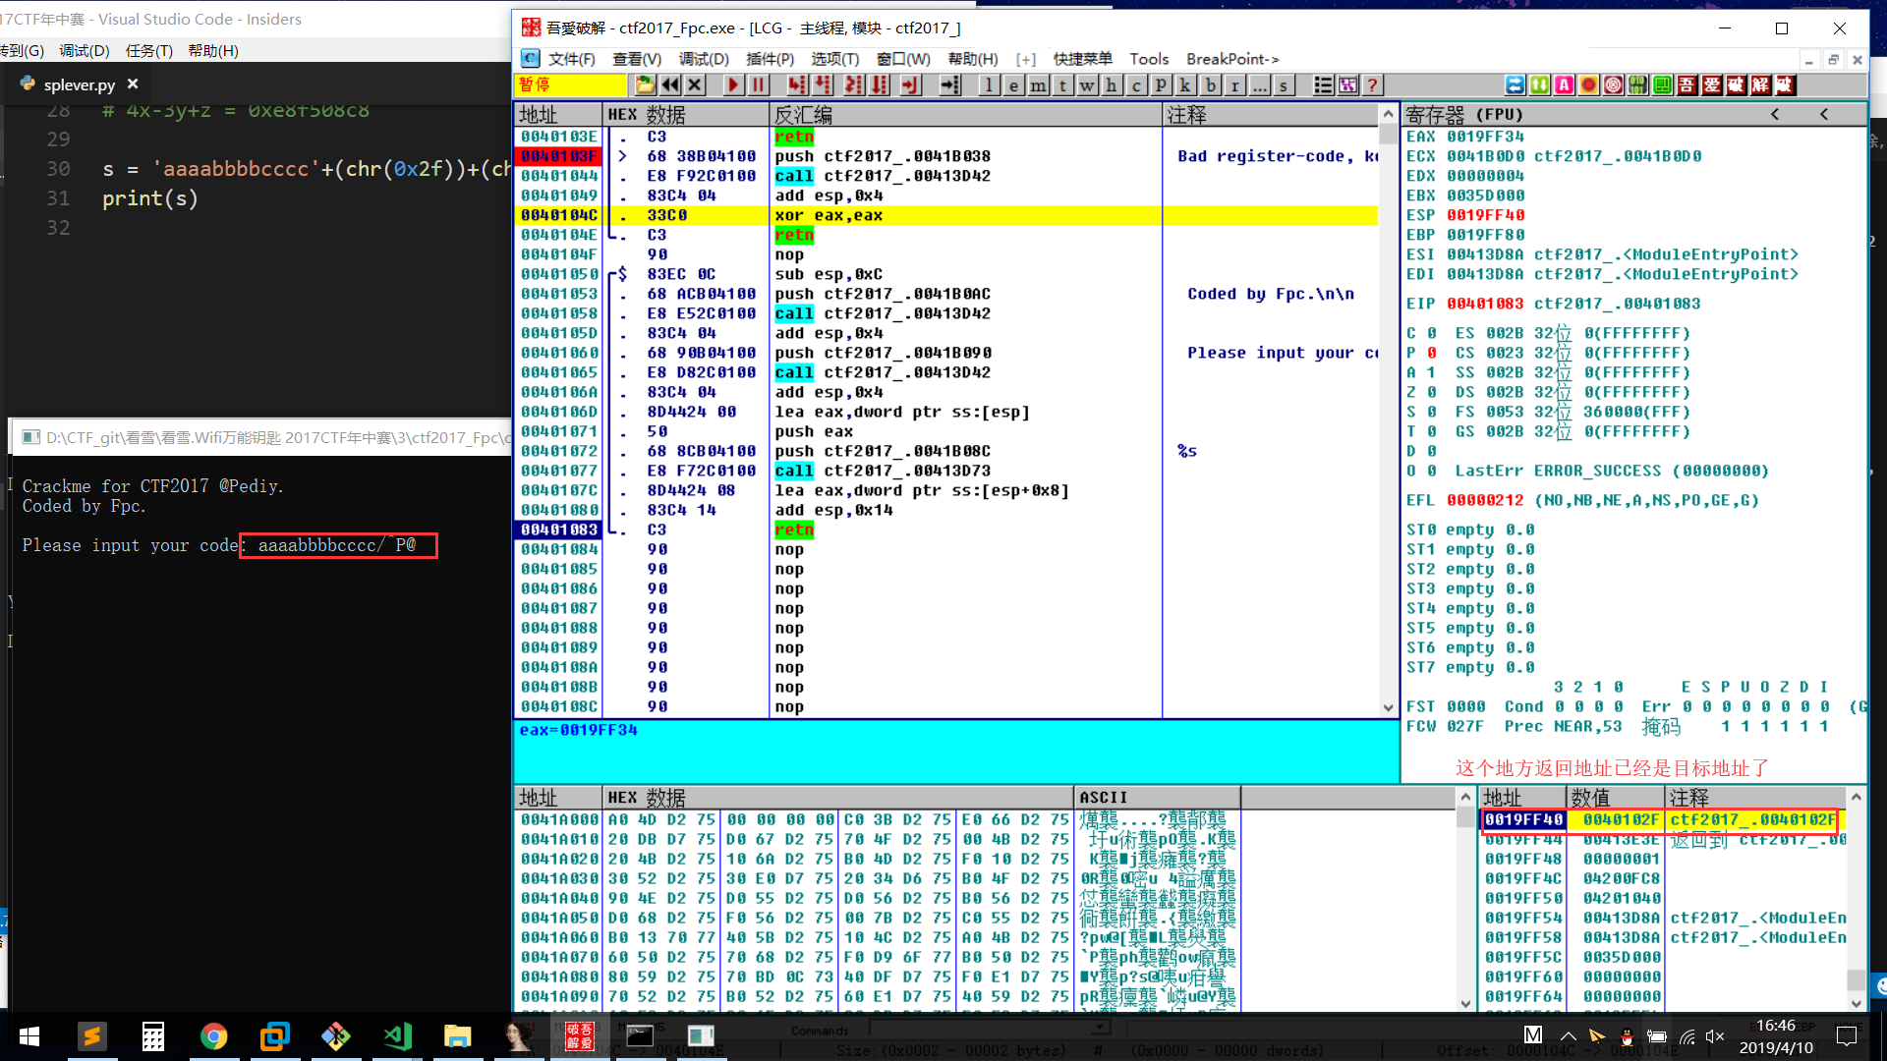The image size is (1887, 1061).
Task: Open Chrome from the taskbar
Action: point(213,1036)
